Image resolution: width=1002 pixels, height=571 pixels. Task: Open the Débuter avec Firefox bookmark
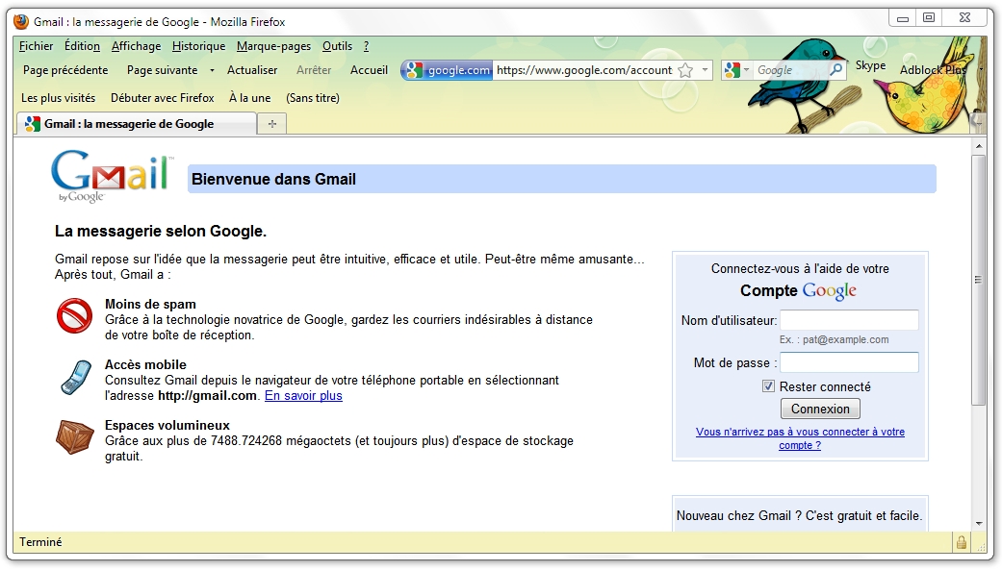163,98
